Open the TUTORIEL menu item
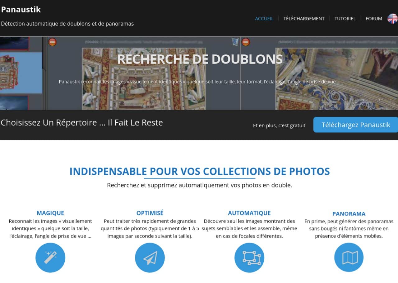Screen dimensions: 398x283 click(345, 19)
